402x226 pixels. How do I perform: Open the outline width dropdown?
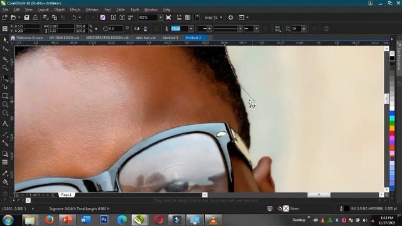pos(191,29)
